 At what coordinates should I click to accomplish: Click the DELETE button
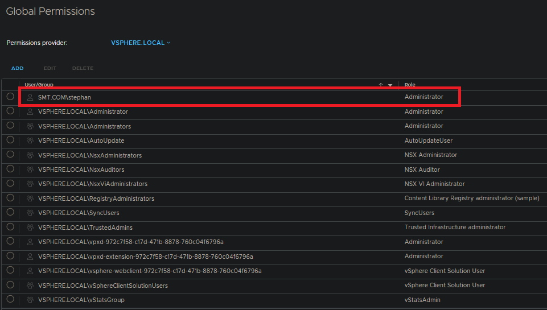click(83, 68)
